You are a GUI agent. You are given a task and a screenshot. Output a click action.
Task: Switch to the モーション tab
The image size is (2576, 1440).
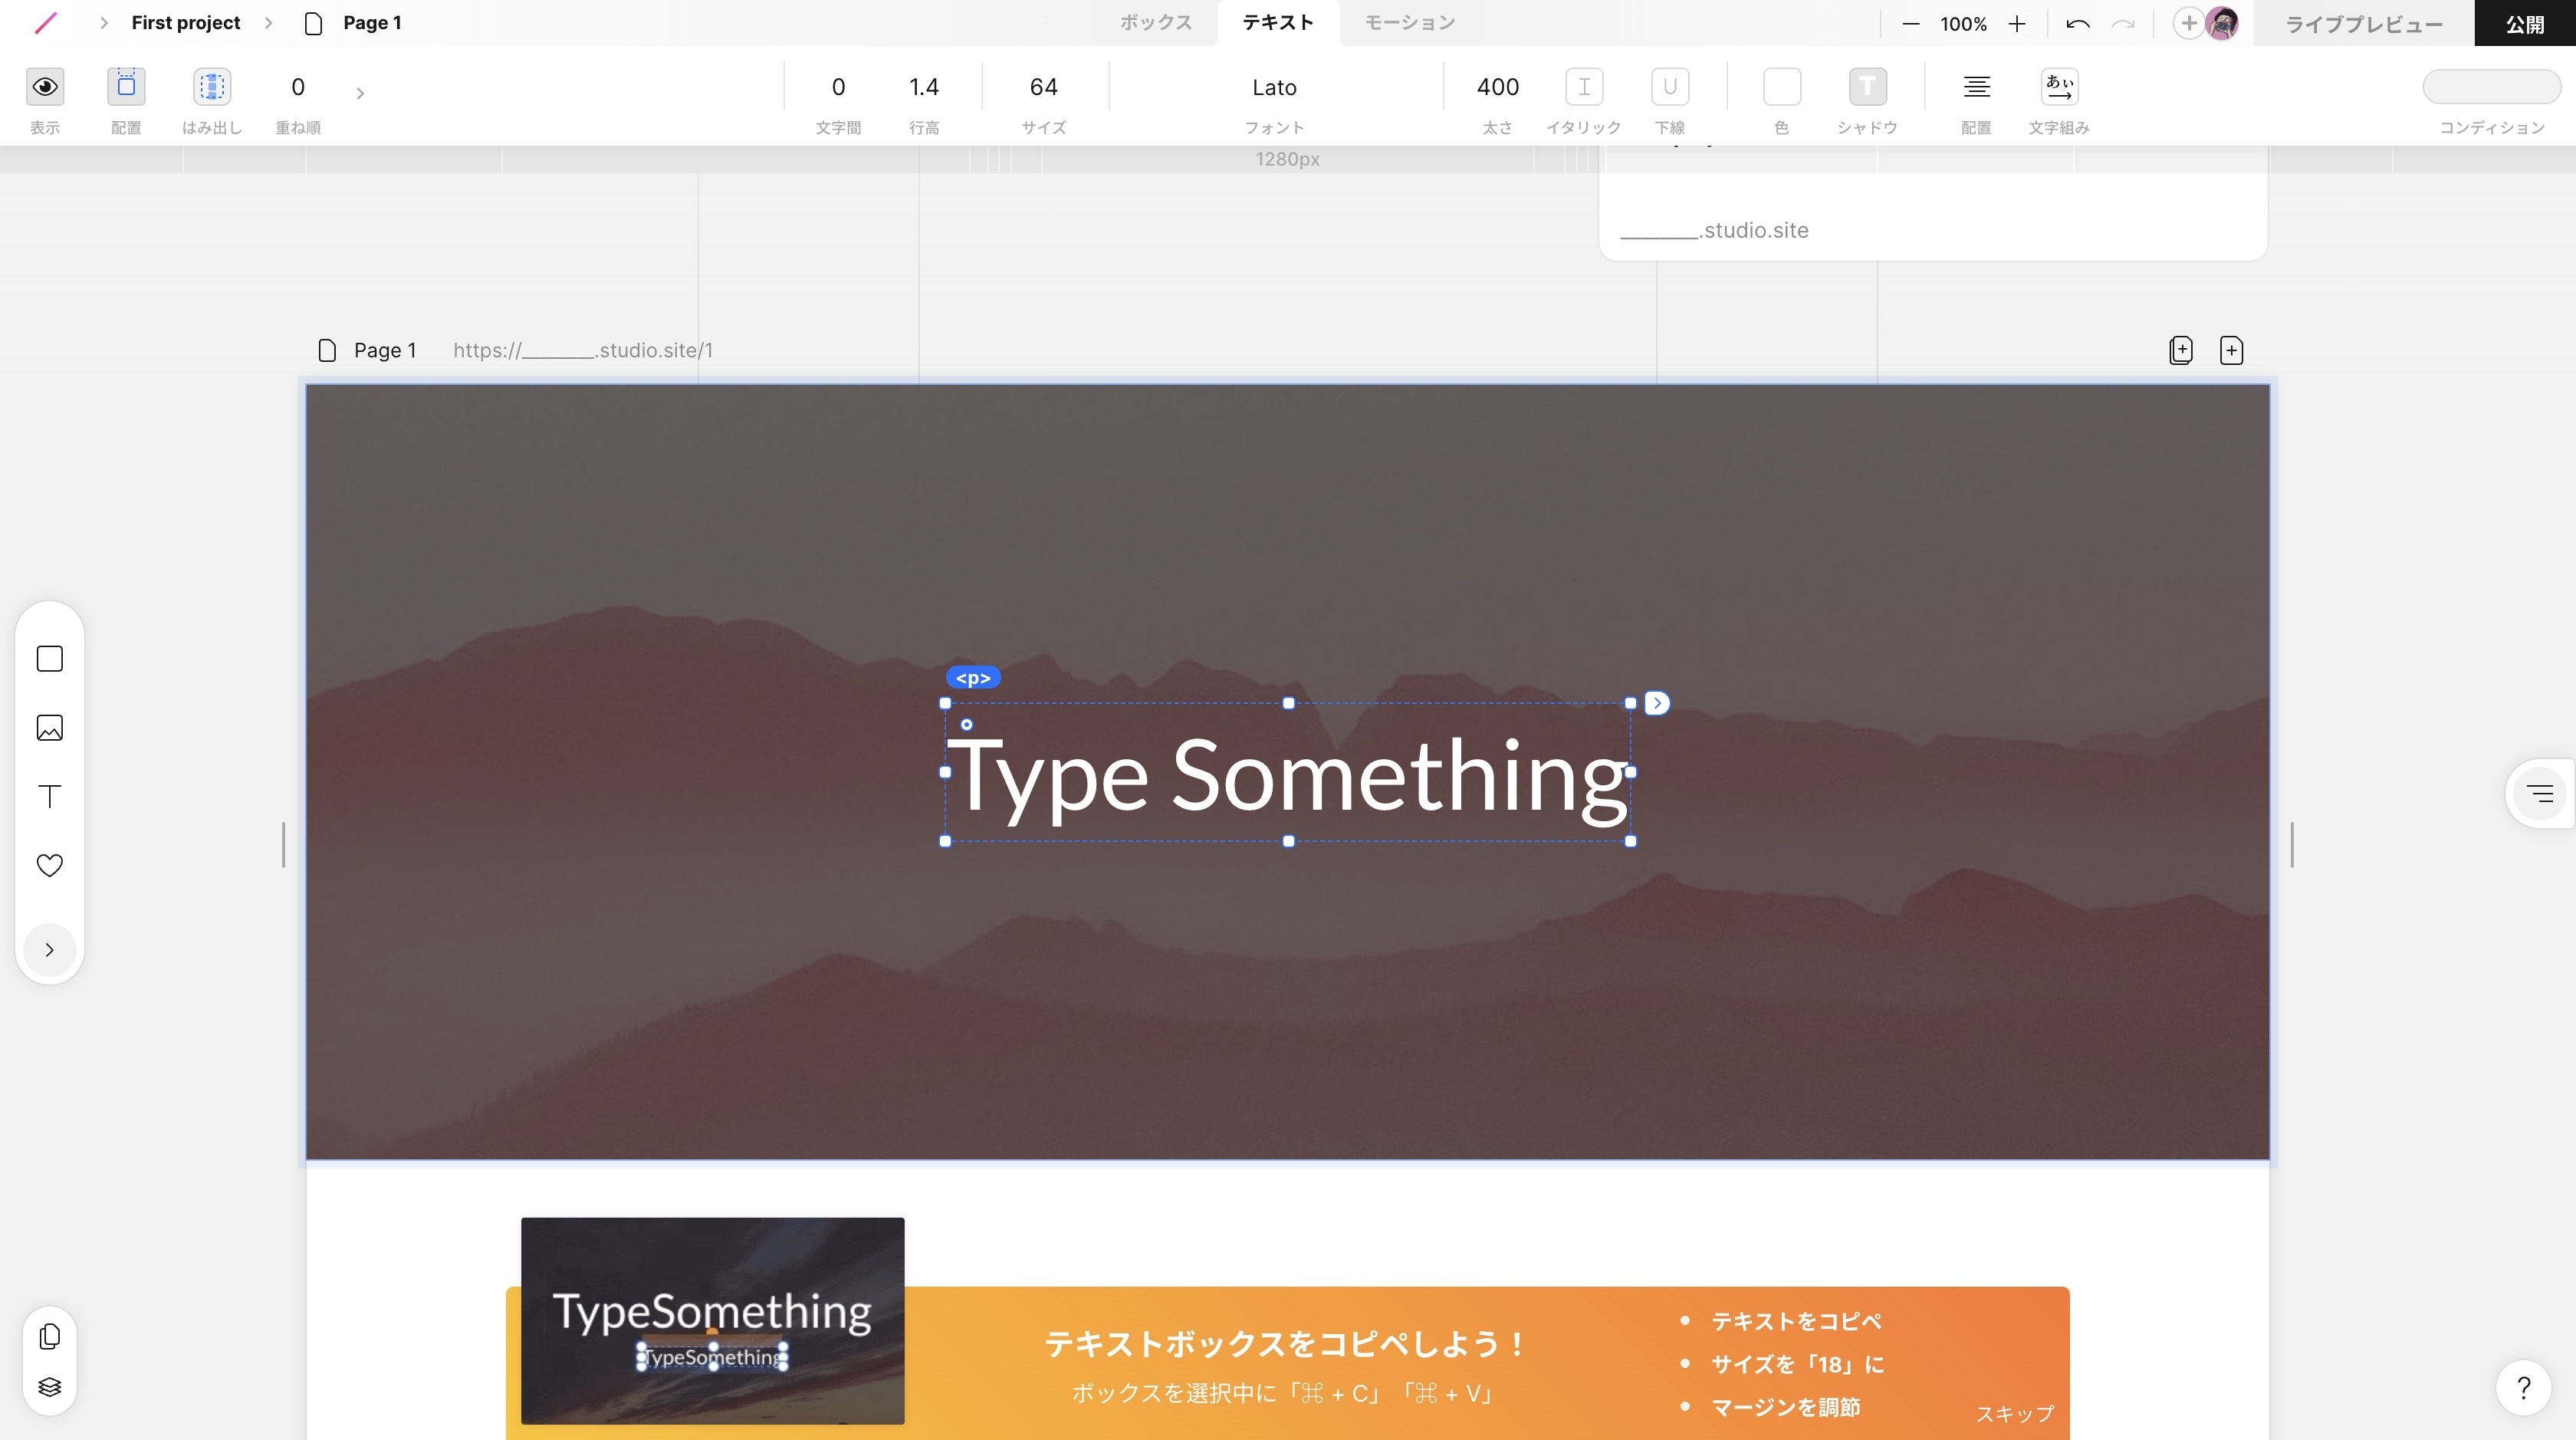coord(1409,23)
